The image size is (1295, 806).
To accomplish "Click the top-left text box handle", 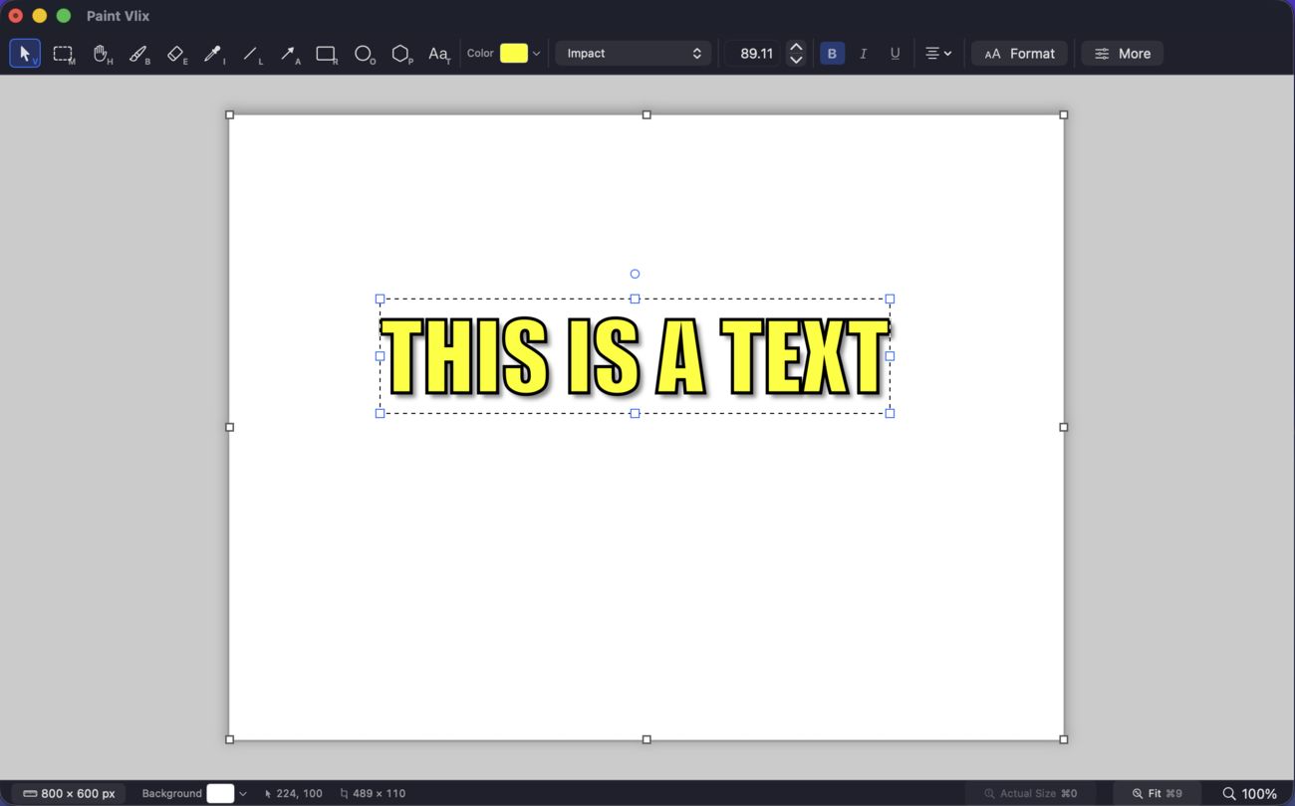I will [380, 299].
